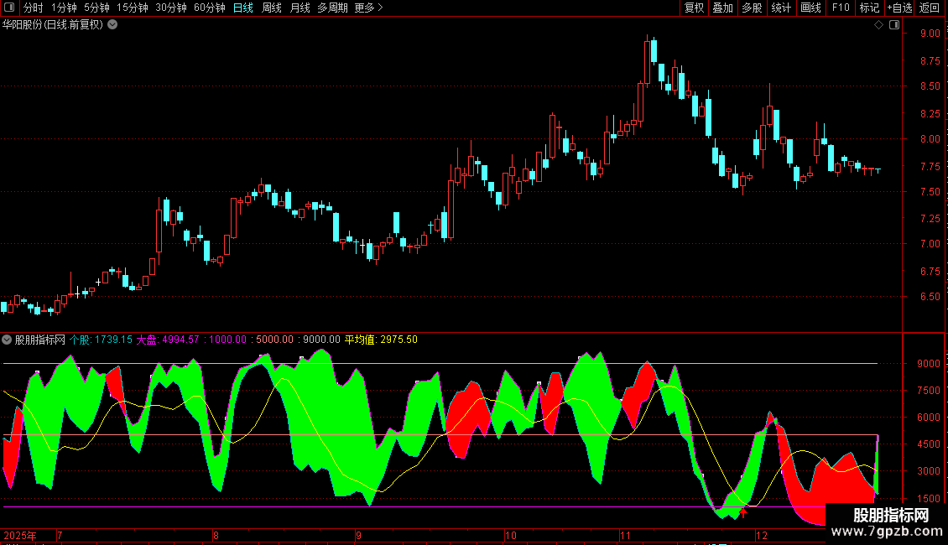Click the 1500 indicator axis label
This screenshot has width=948, height=545.
click(929, 499)
